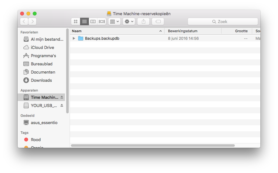This screenshot has height=173, width=278.
Task: Click the date 8 juni 2016 14:56
Action: [x=183, y=39]
